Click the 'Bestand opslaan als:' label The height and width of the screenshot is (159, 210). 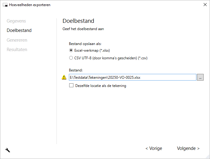[85, 44]
